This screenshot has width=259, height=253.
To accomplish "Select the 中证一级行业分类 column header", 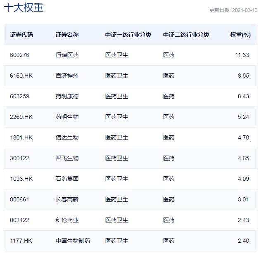I will coord(128,35).
